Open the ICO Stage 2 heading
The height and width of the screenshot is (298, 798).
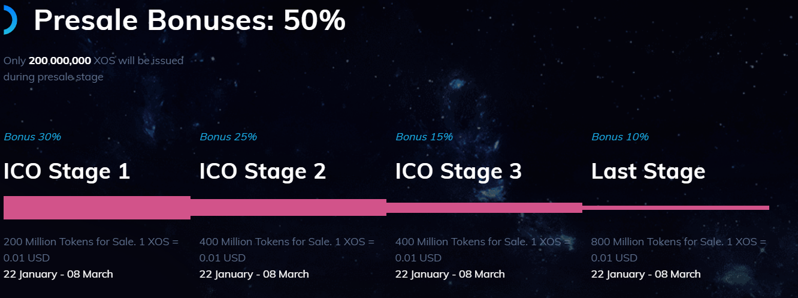pyautogui.click(x=262, y=171)
